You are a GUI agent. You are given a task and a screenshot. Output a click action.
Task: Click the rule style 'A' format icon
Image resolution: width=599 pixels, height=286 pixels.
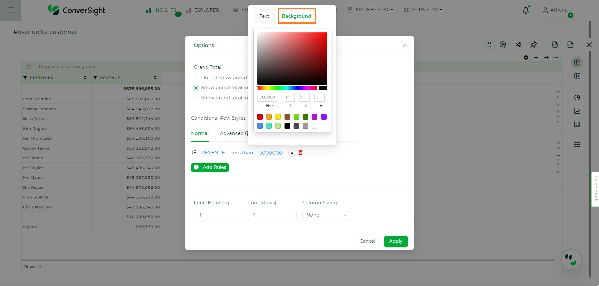click(292, 153)
